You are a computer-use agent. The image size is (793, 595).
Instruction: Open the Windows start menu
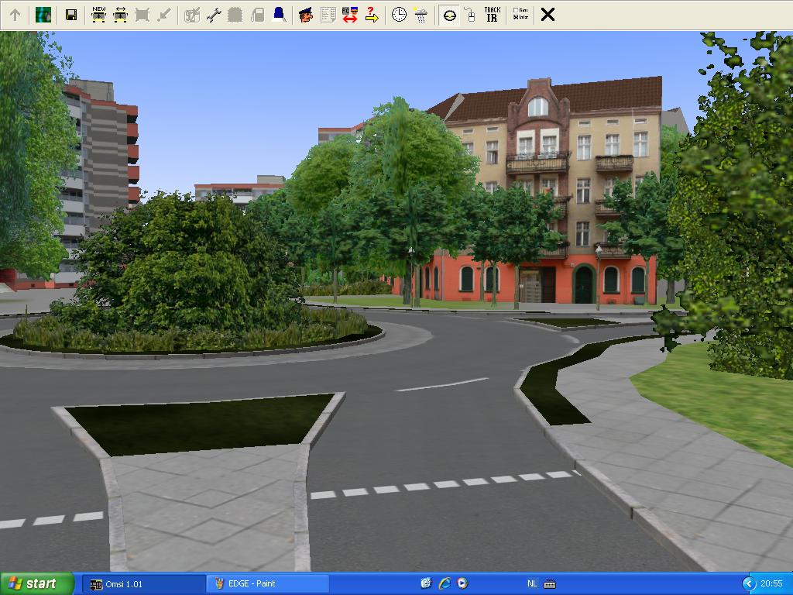[x=37, y=583]
